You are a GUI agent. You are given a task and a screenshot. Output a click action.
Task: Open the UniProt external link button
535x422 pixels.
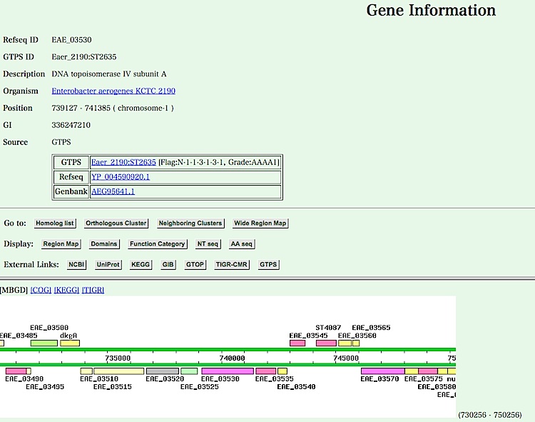pos(109,264)
